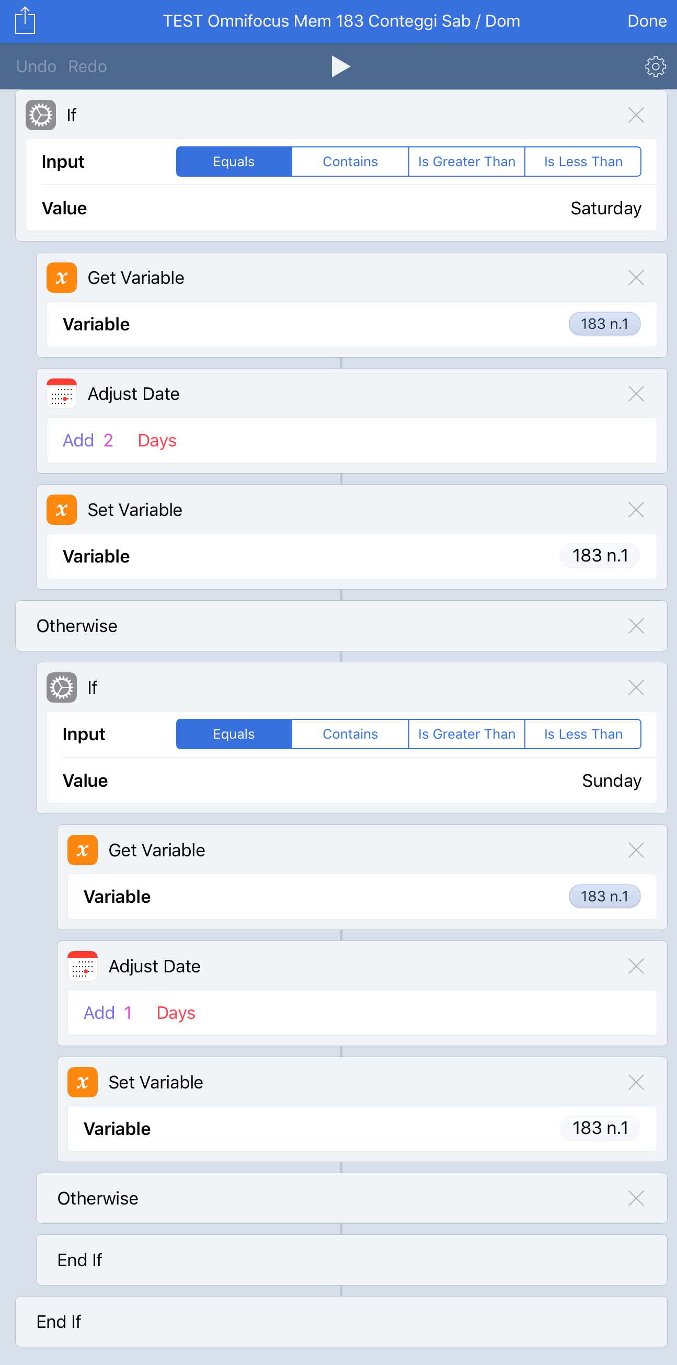Open the Add operation selector for 2 Days

pos(78,440)
